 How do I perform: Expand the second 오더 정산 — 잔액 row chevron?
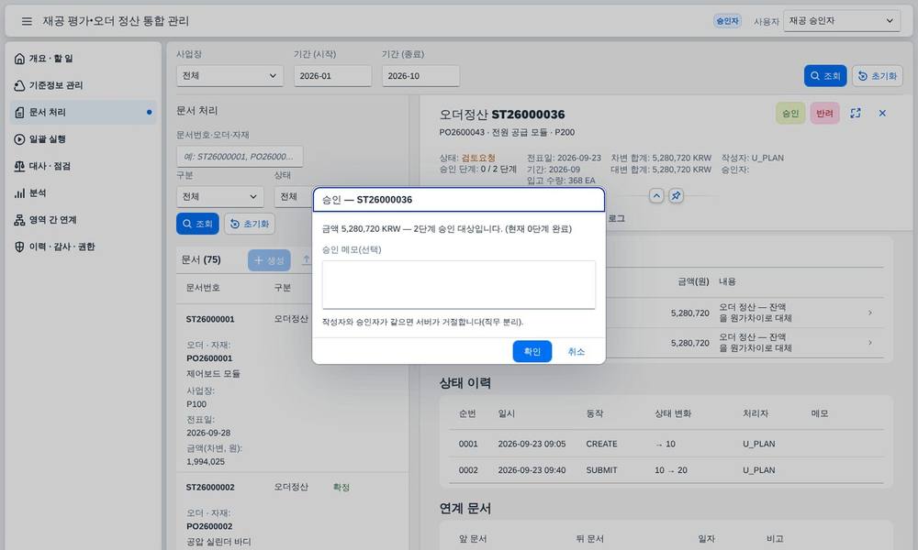click(x=870, y=343)
